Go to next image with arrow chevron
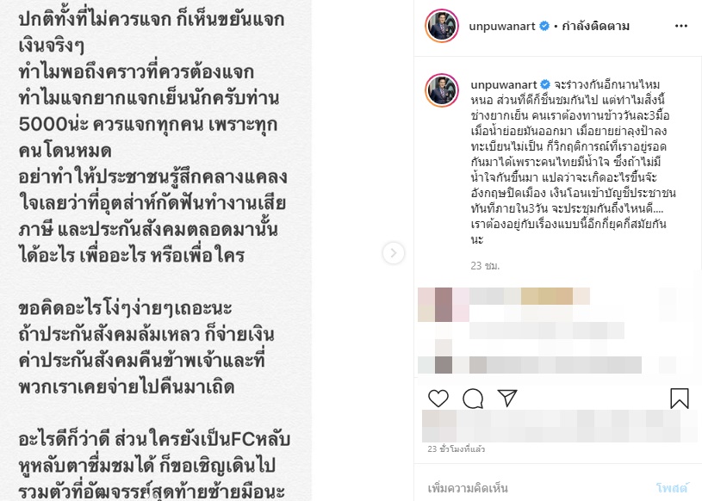702x501 pixels. (x=394, y=253)
